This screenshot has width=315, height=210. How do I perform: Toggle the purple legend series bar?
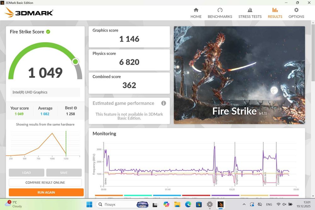[225, 195]
